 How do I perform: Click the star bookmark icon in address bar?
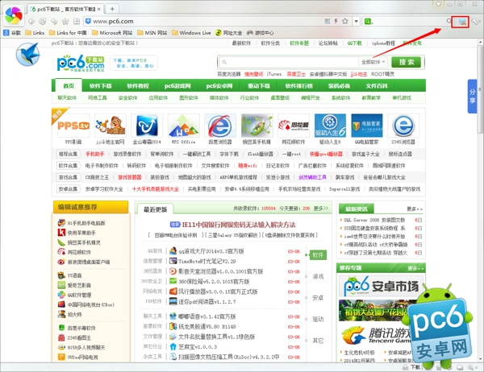point(344,21)
